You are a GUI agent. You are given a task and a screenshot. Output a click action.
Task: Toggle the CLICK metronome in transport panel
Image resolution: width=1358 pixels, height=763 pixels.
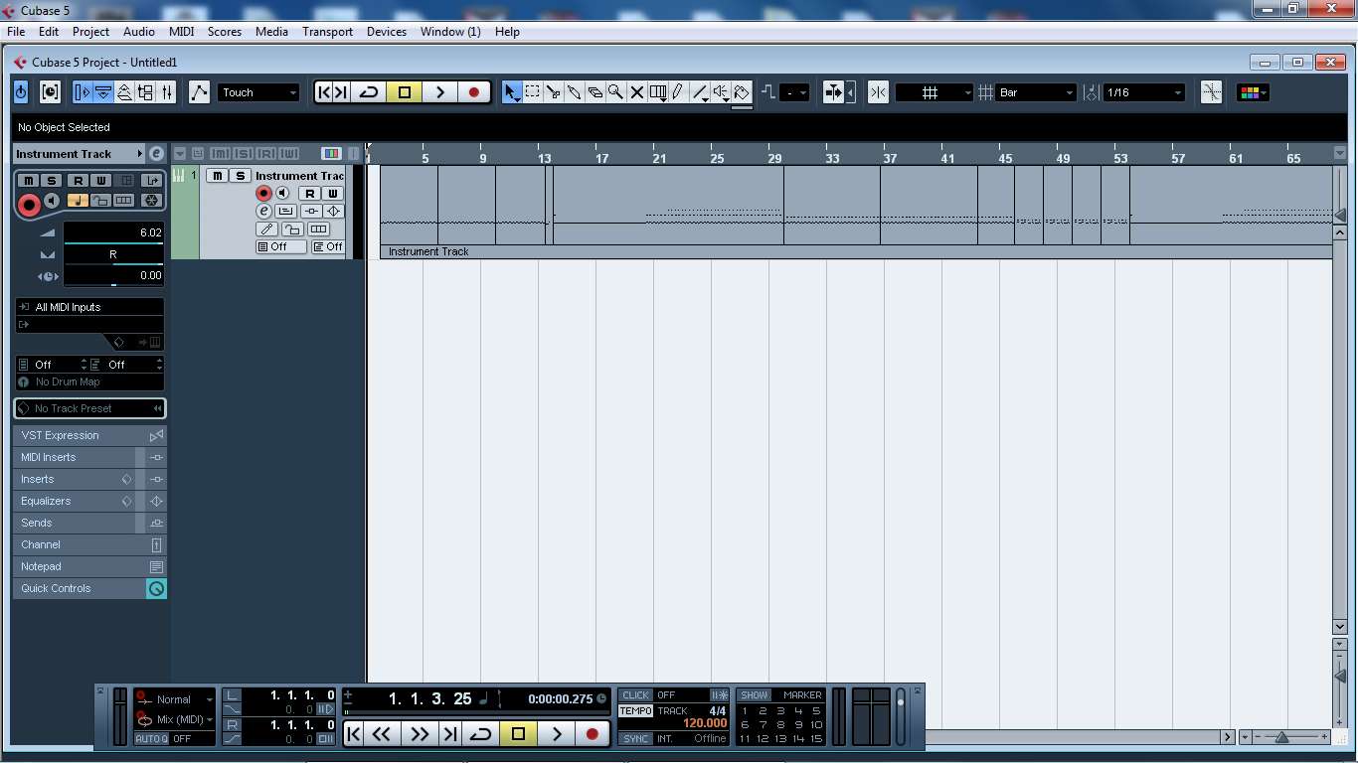pos(635,695)
